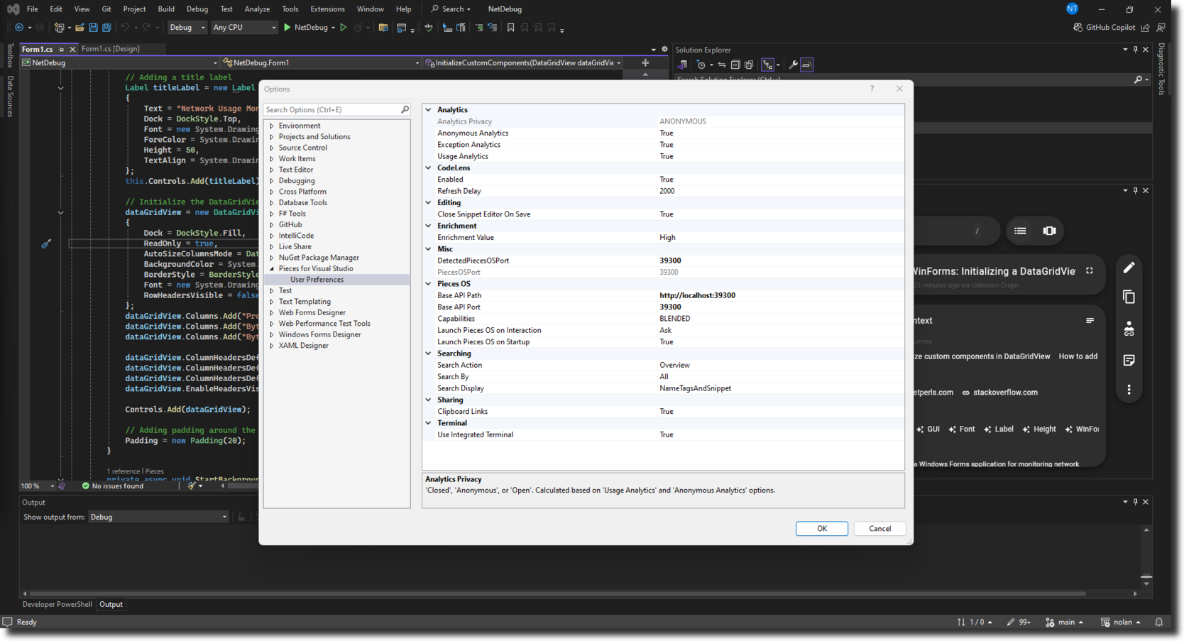The height and width of the screenshot is (641, 1184).
Task: Click Sync with Active Document arrows icon
Action: (722, 65)
